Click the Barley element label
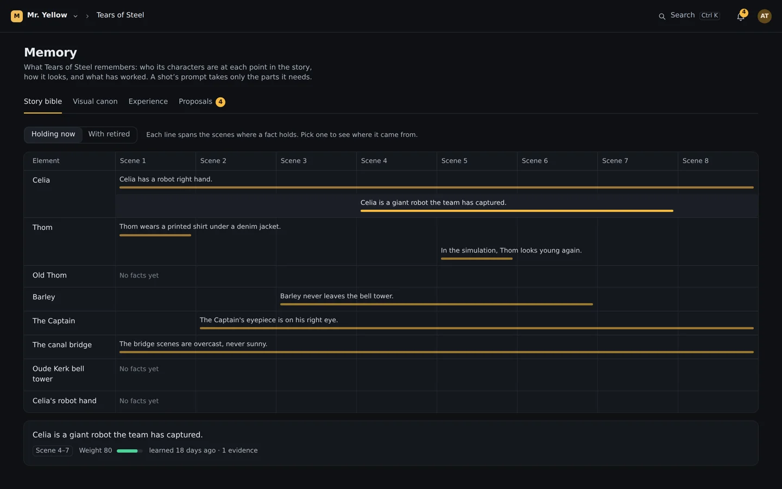Image resolution: width=782 pixels, height=489 pixels. 44,297
